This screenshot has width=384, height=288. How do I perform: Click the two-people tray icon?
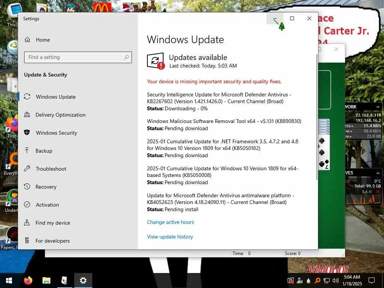coord(300,280)
